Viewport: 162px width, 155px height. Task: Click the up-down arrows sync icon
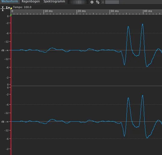(98, 2)
